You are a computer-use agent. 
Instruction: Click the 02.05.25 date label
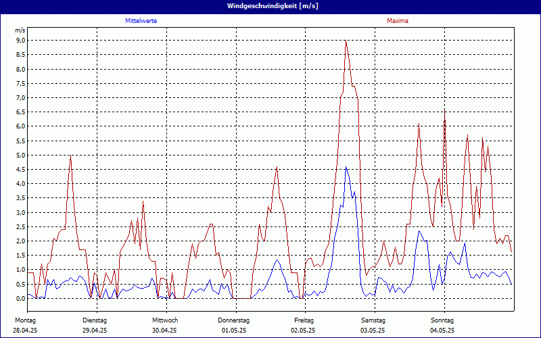click(x=303, y=331)
